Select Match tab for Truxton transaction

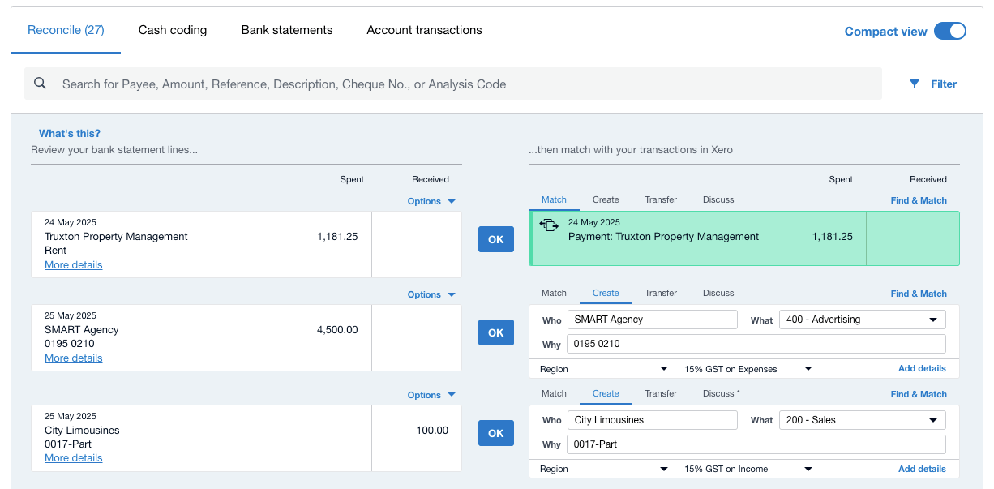[x=554, y=199]
